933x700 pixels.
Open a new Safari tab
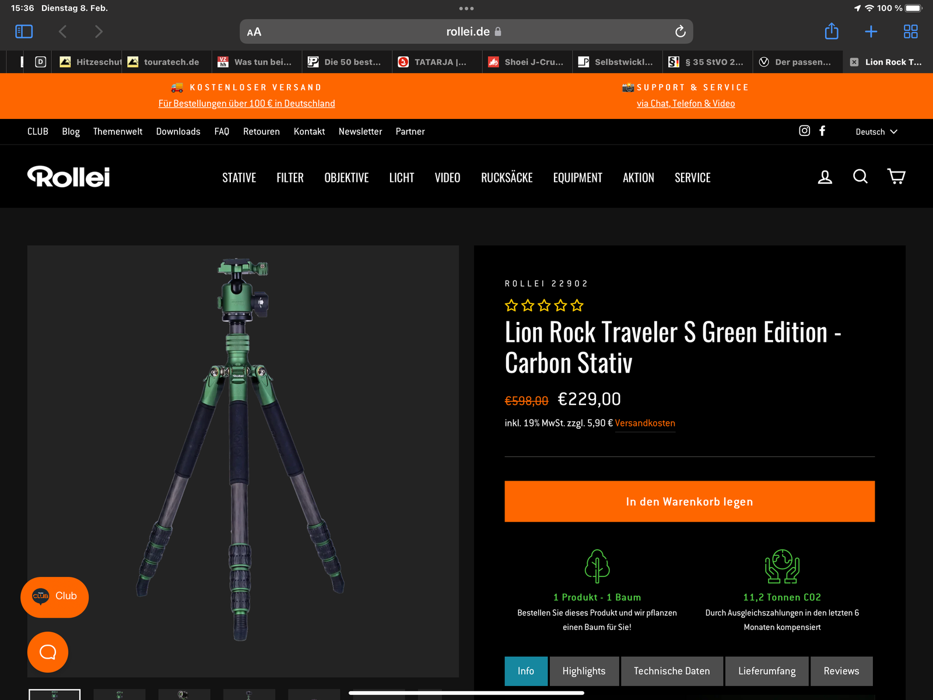871,32
